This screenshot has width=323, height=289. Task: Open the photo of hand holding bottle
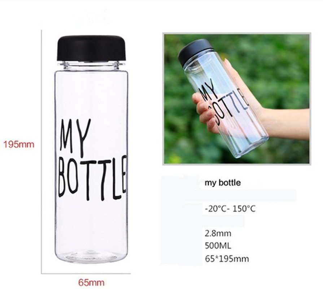(x=236, y=99)
